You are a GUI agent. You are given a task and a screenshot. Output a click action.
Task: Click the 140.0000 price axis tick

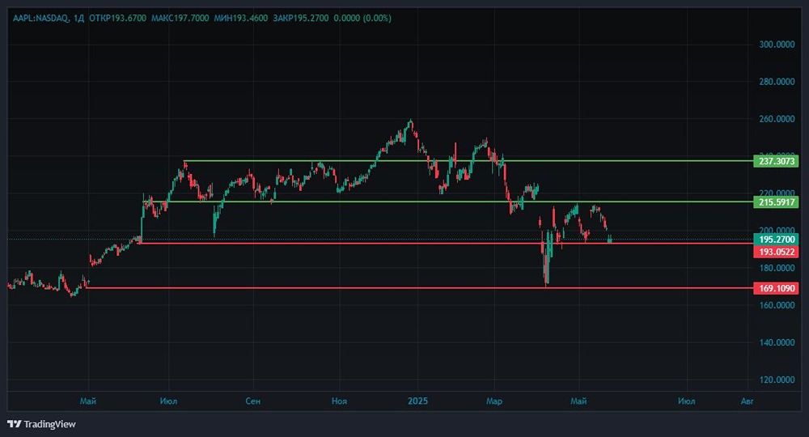(777, 342)
